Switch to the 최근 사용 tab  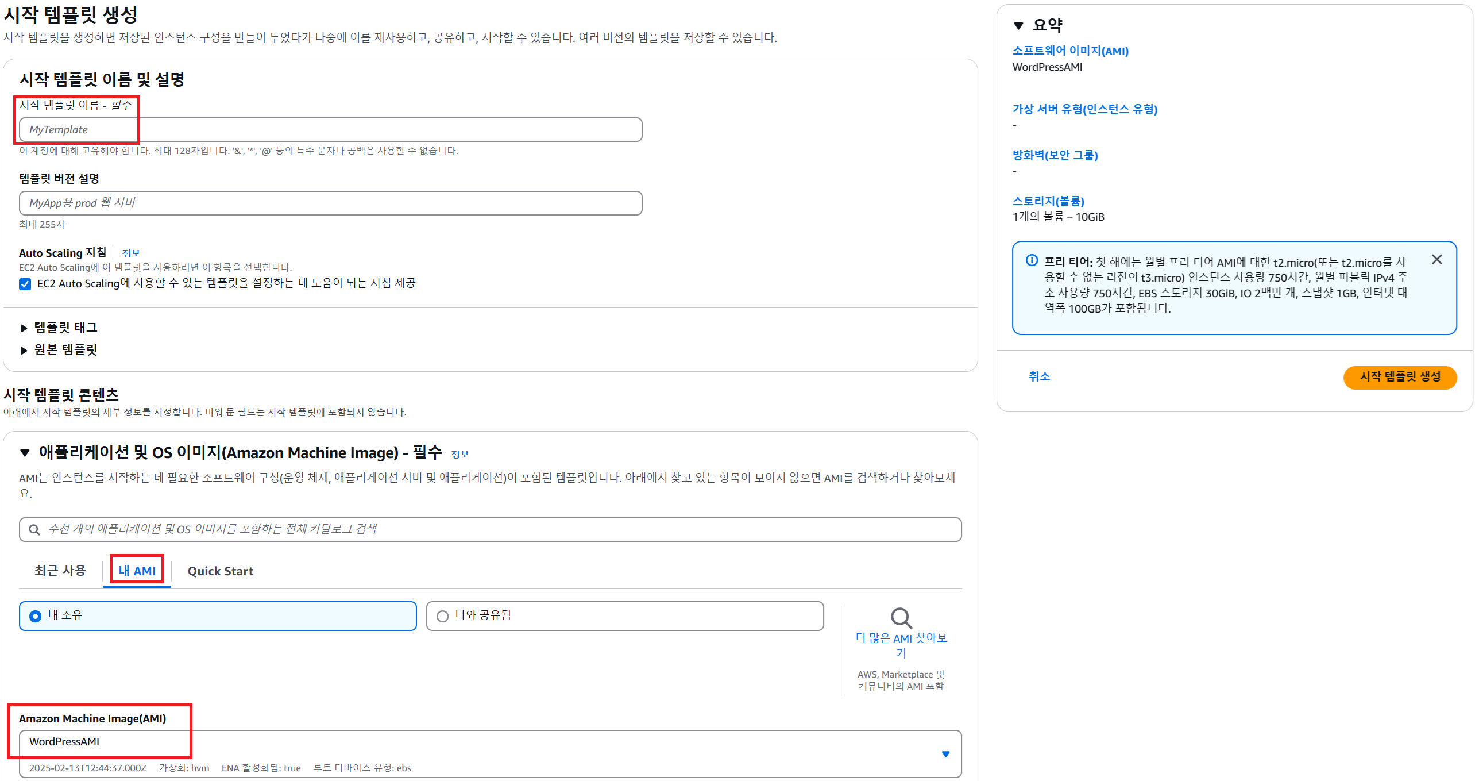coord(60,571)
